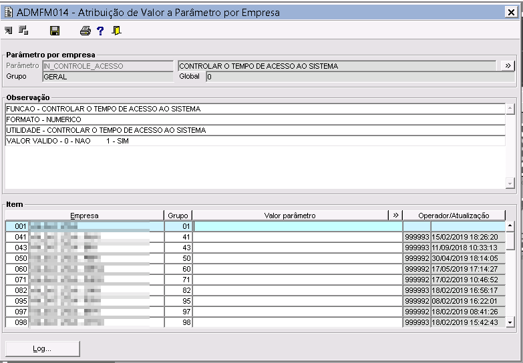
Task: Click the first arrow toolbar icon
Action: 8,31
